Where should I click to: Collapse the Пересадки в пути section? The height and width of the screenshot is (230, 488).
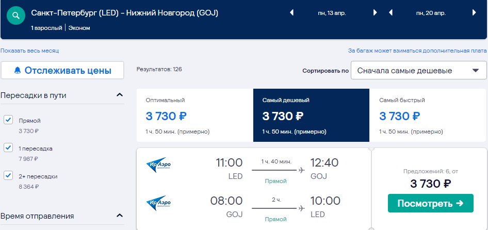click(120, 94)
